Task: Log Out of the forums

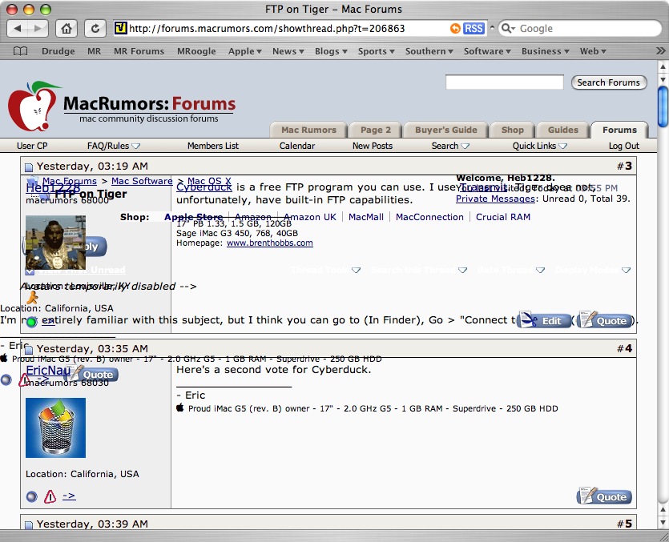Action: click(x=624, y=146)
